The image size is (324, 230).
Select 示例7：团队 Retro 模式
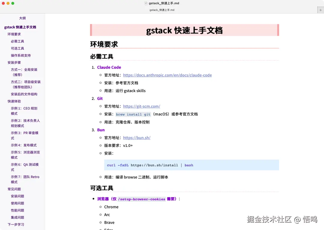coord(25,179)
